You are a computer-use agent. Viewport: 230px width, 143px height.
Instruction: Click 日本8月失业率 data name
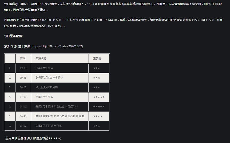[45, 68]
